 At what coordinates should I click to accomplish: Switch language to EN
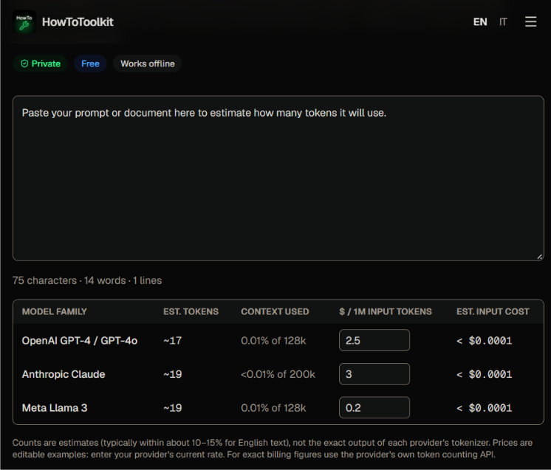(480, 21)
